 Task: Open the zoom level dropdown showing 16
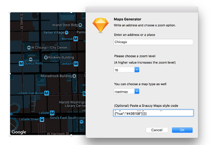(x=137, y=70)
